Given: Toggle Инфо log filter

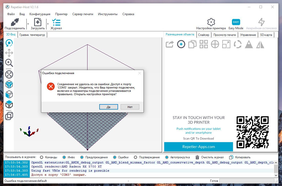Looking at the screenshot, I should click(69, 157).
